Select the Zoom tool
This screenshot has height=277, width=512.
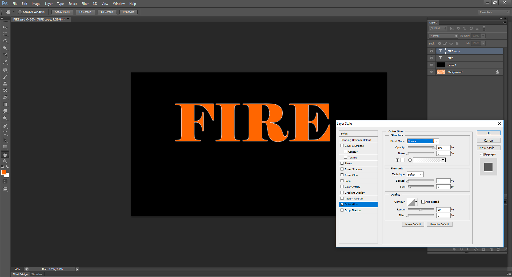[x=5, y=161]
